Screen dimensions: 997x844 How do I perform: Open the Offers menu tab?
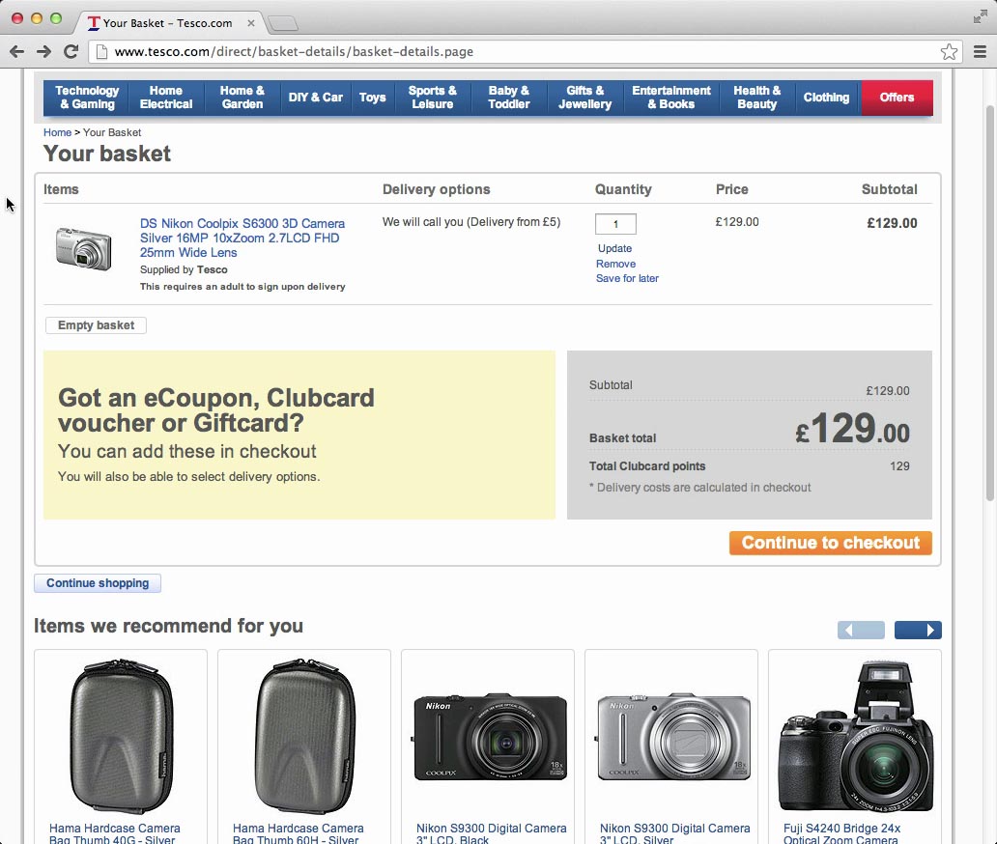897,98
